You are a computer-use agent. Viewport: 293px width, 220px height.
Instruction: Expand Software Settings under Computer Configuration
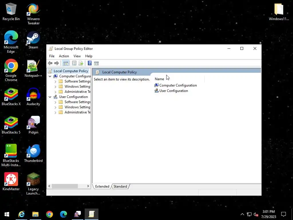(55, 82)
